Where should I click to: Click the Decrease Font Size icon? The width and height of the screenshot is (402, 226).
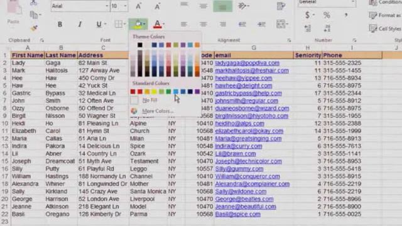(x=158, y=6)
